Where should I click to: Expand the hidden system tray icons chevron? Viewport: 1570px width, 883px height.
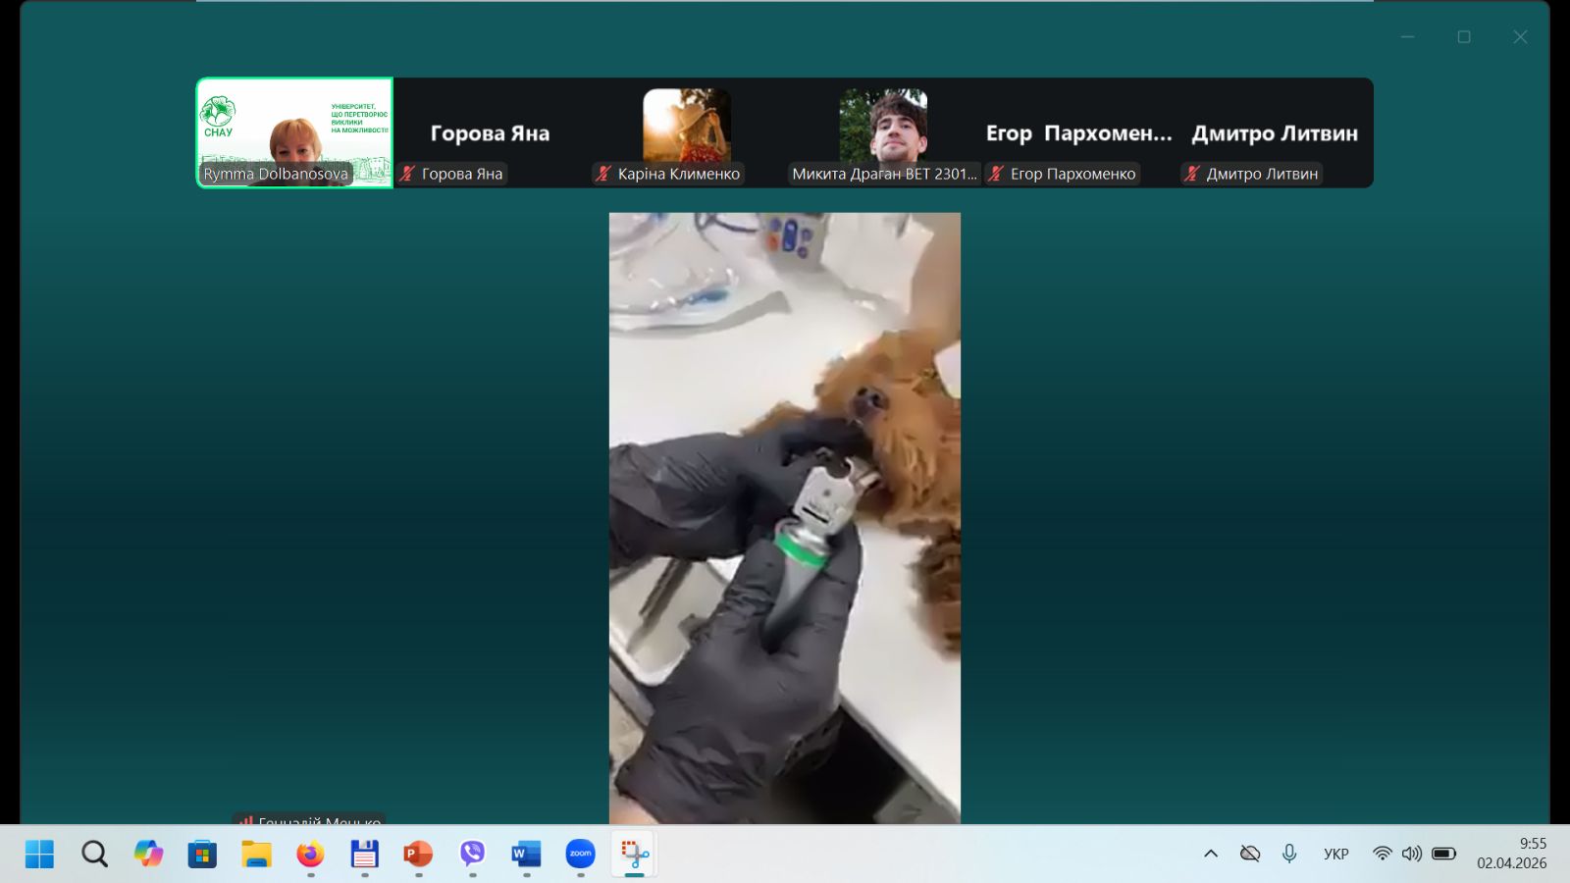[x=1211, y=854]
